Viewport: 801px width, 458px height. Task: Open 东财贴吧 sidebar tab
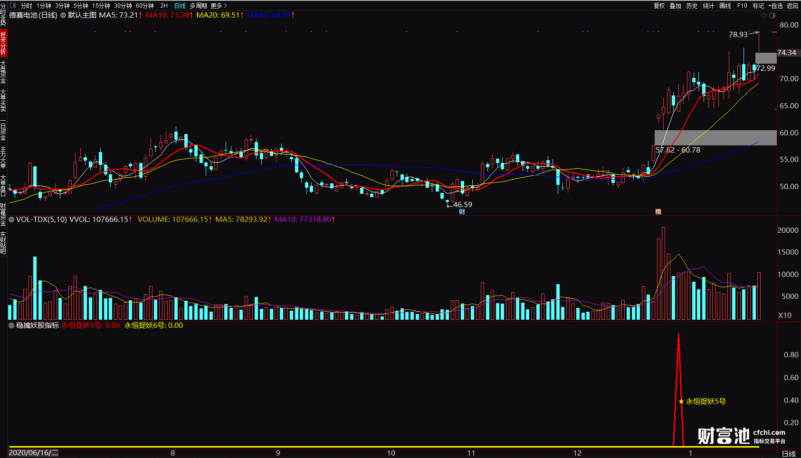[x=3, y=243]
